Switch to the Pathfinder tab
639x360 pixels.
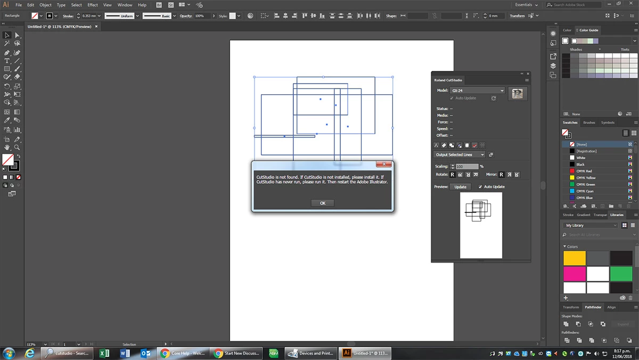coord(593,307)
